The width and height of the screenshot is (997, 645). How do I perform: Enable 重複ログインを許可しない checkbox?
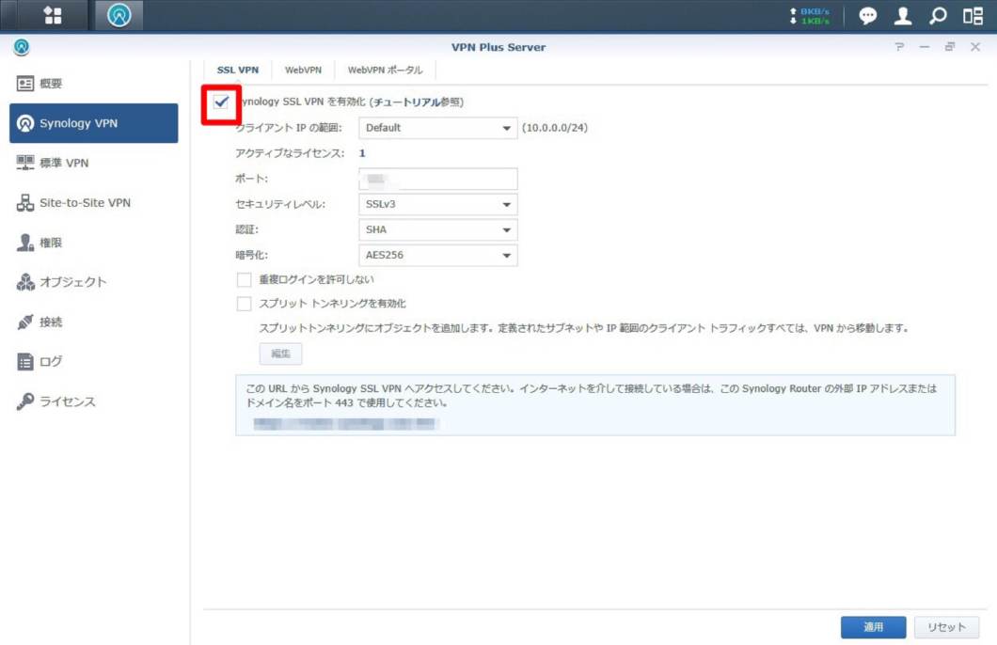pyautogui.click(x=245, y=279)
